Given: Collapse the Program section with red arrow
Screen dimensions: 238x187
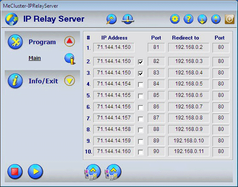Looking at the screenshot, I should (x=69, y=41).
